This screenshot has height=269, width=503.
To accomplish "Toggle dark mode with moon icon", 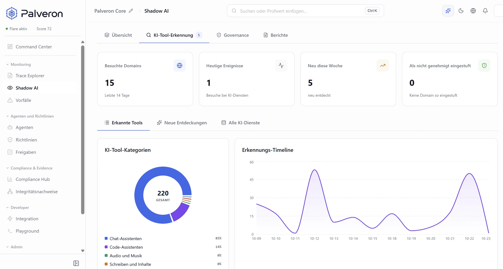I will click(x=461, y=11).
